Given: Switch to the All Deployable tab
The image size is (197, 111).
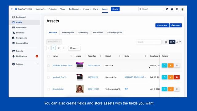Looking at the screenshot, I should point(68,32).
